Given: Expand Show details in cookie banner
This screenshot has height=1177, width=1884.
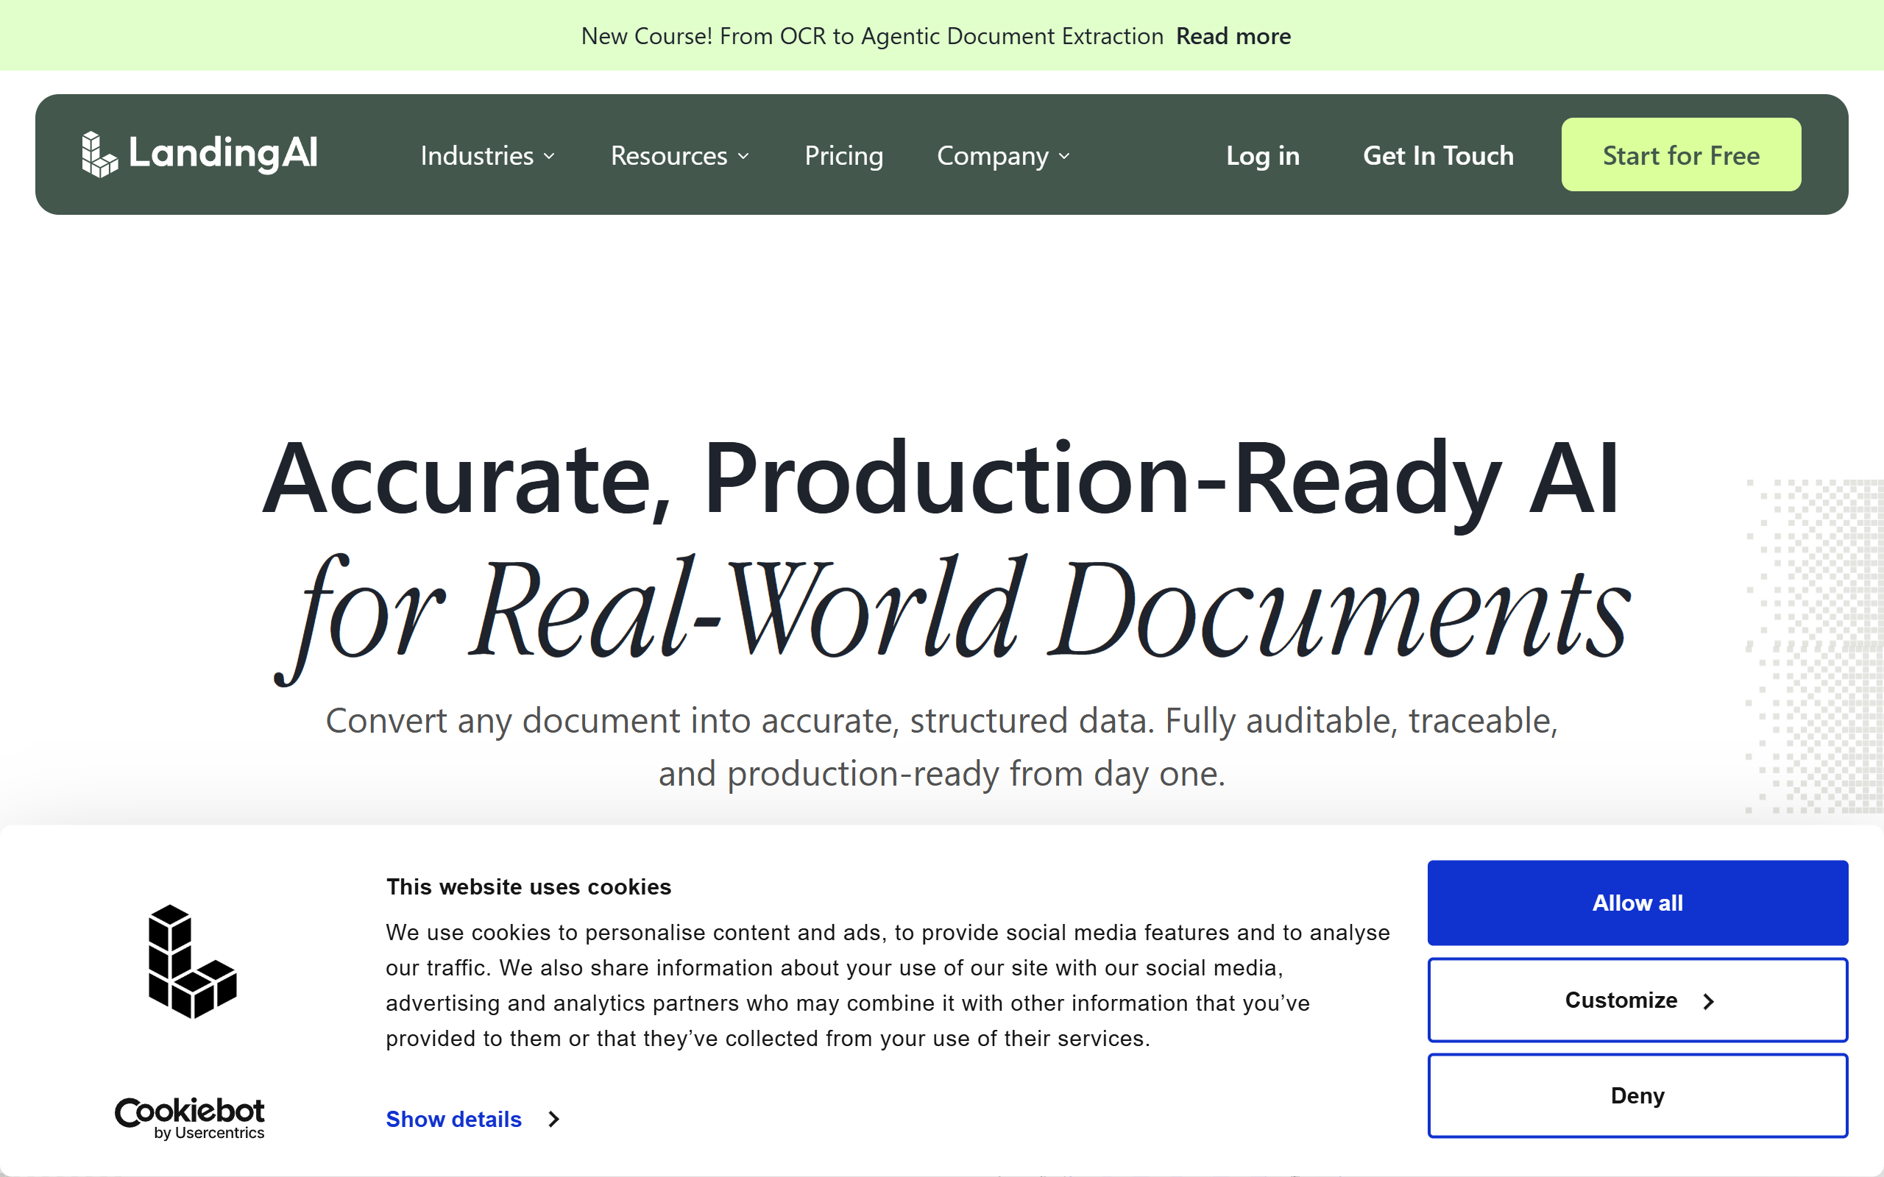Looking at the screenshot, I should 472,1119.
